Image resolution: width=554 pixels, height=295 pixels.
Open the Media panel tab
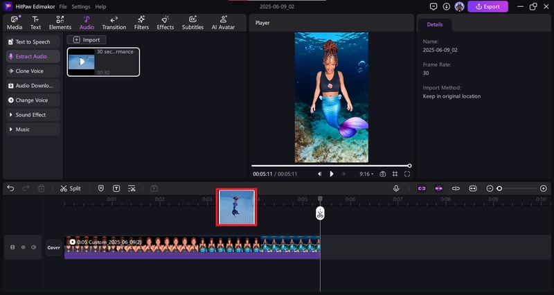click(15, 23)
